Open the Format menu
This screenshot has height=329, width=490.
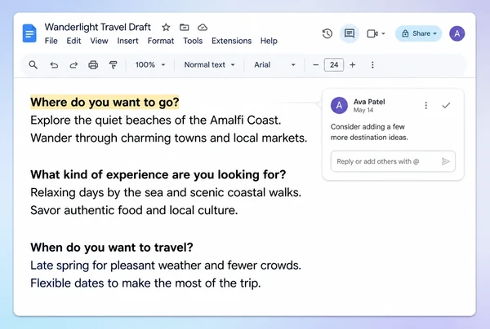(x=161, y=41)
